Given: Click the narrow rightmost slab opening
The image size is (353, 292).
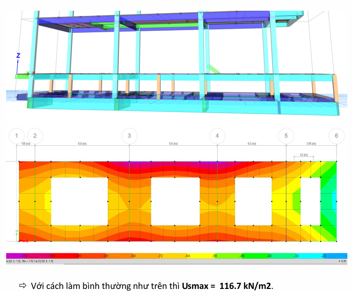Looking at the screenshot, I should 310,201.
